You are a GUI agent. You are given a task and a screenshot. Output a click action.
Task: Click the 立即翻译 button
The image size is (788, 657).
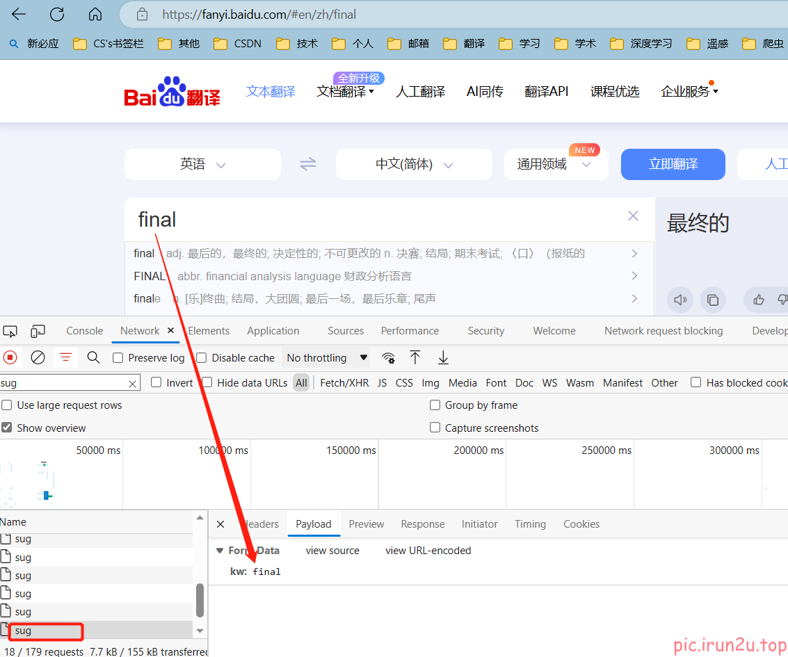(x=673, y=164)
